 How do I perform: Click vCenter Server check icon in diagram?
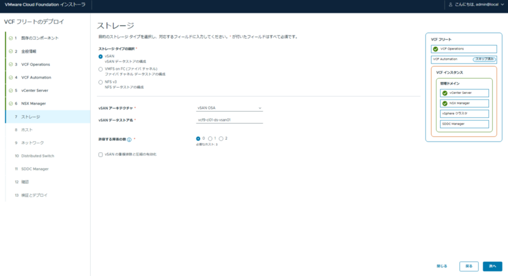click(445, 93)
